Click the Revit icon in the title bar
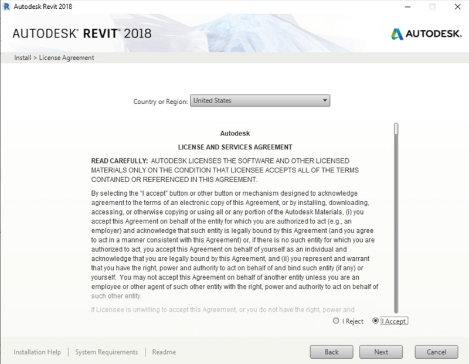 point(6,7)
